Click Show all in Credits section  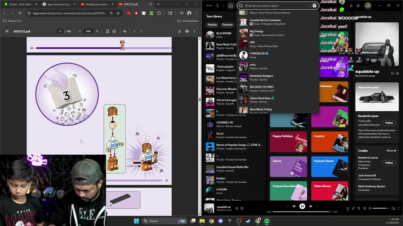coord(391,151)
